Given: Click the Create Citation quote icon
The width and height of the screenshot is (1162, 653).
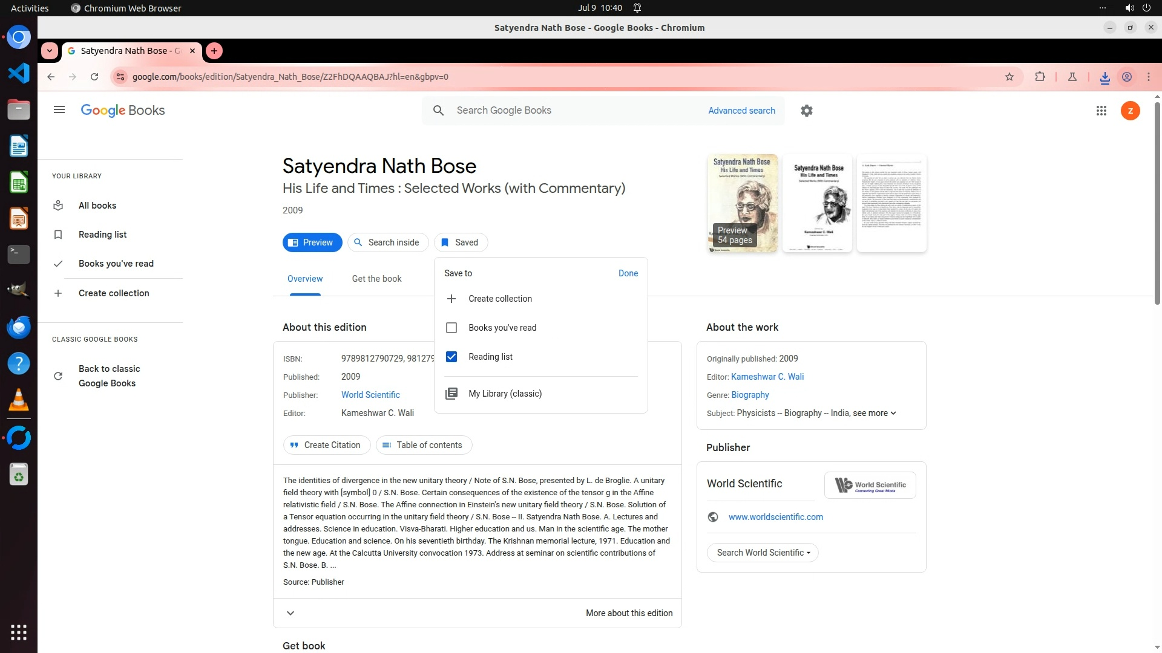Looking at the screenshot, I should tap(294, 445).
